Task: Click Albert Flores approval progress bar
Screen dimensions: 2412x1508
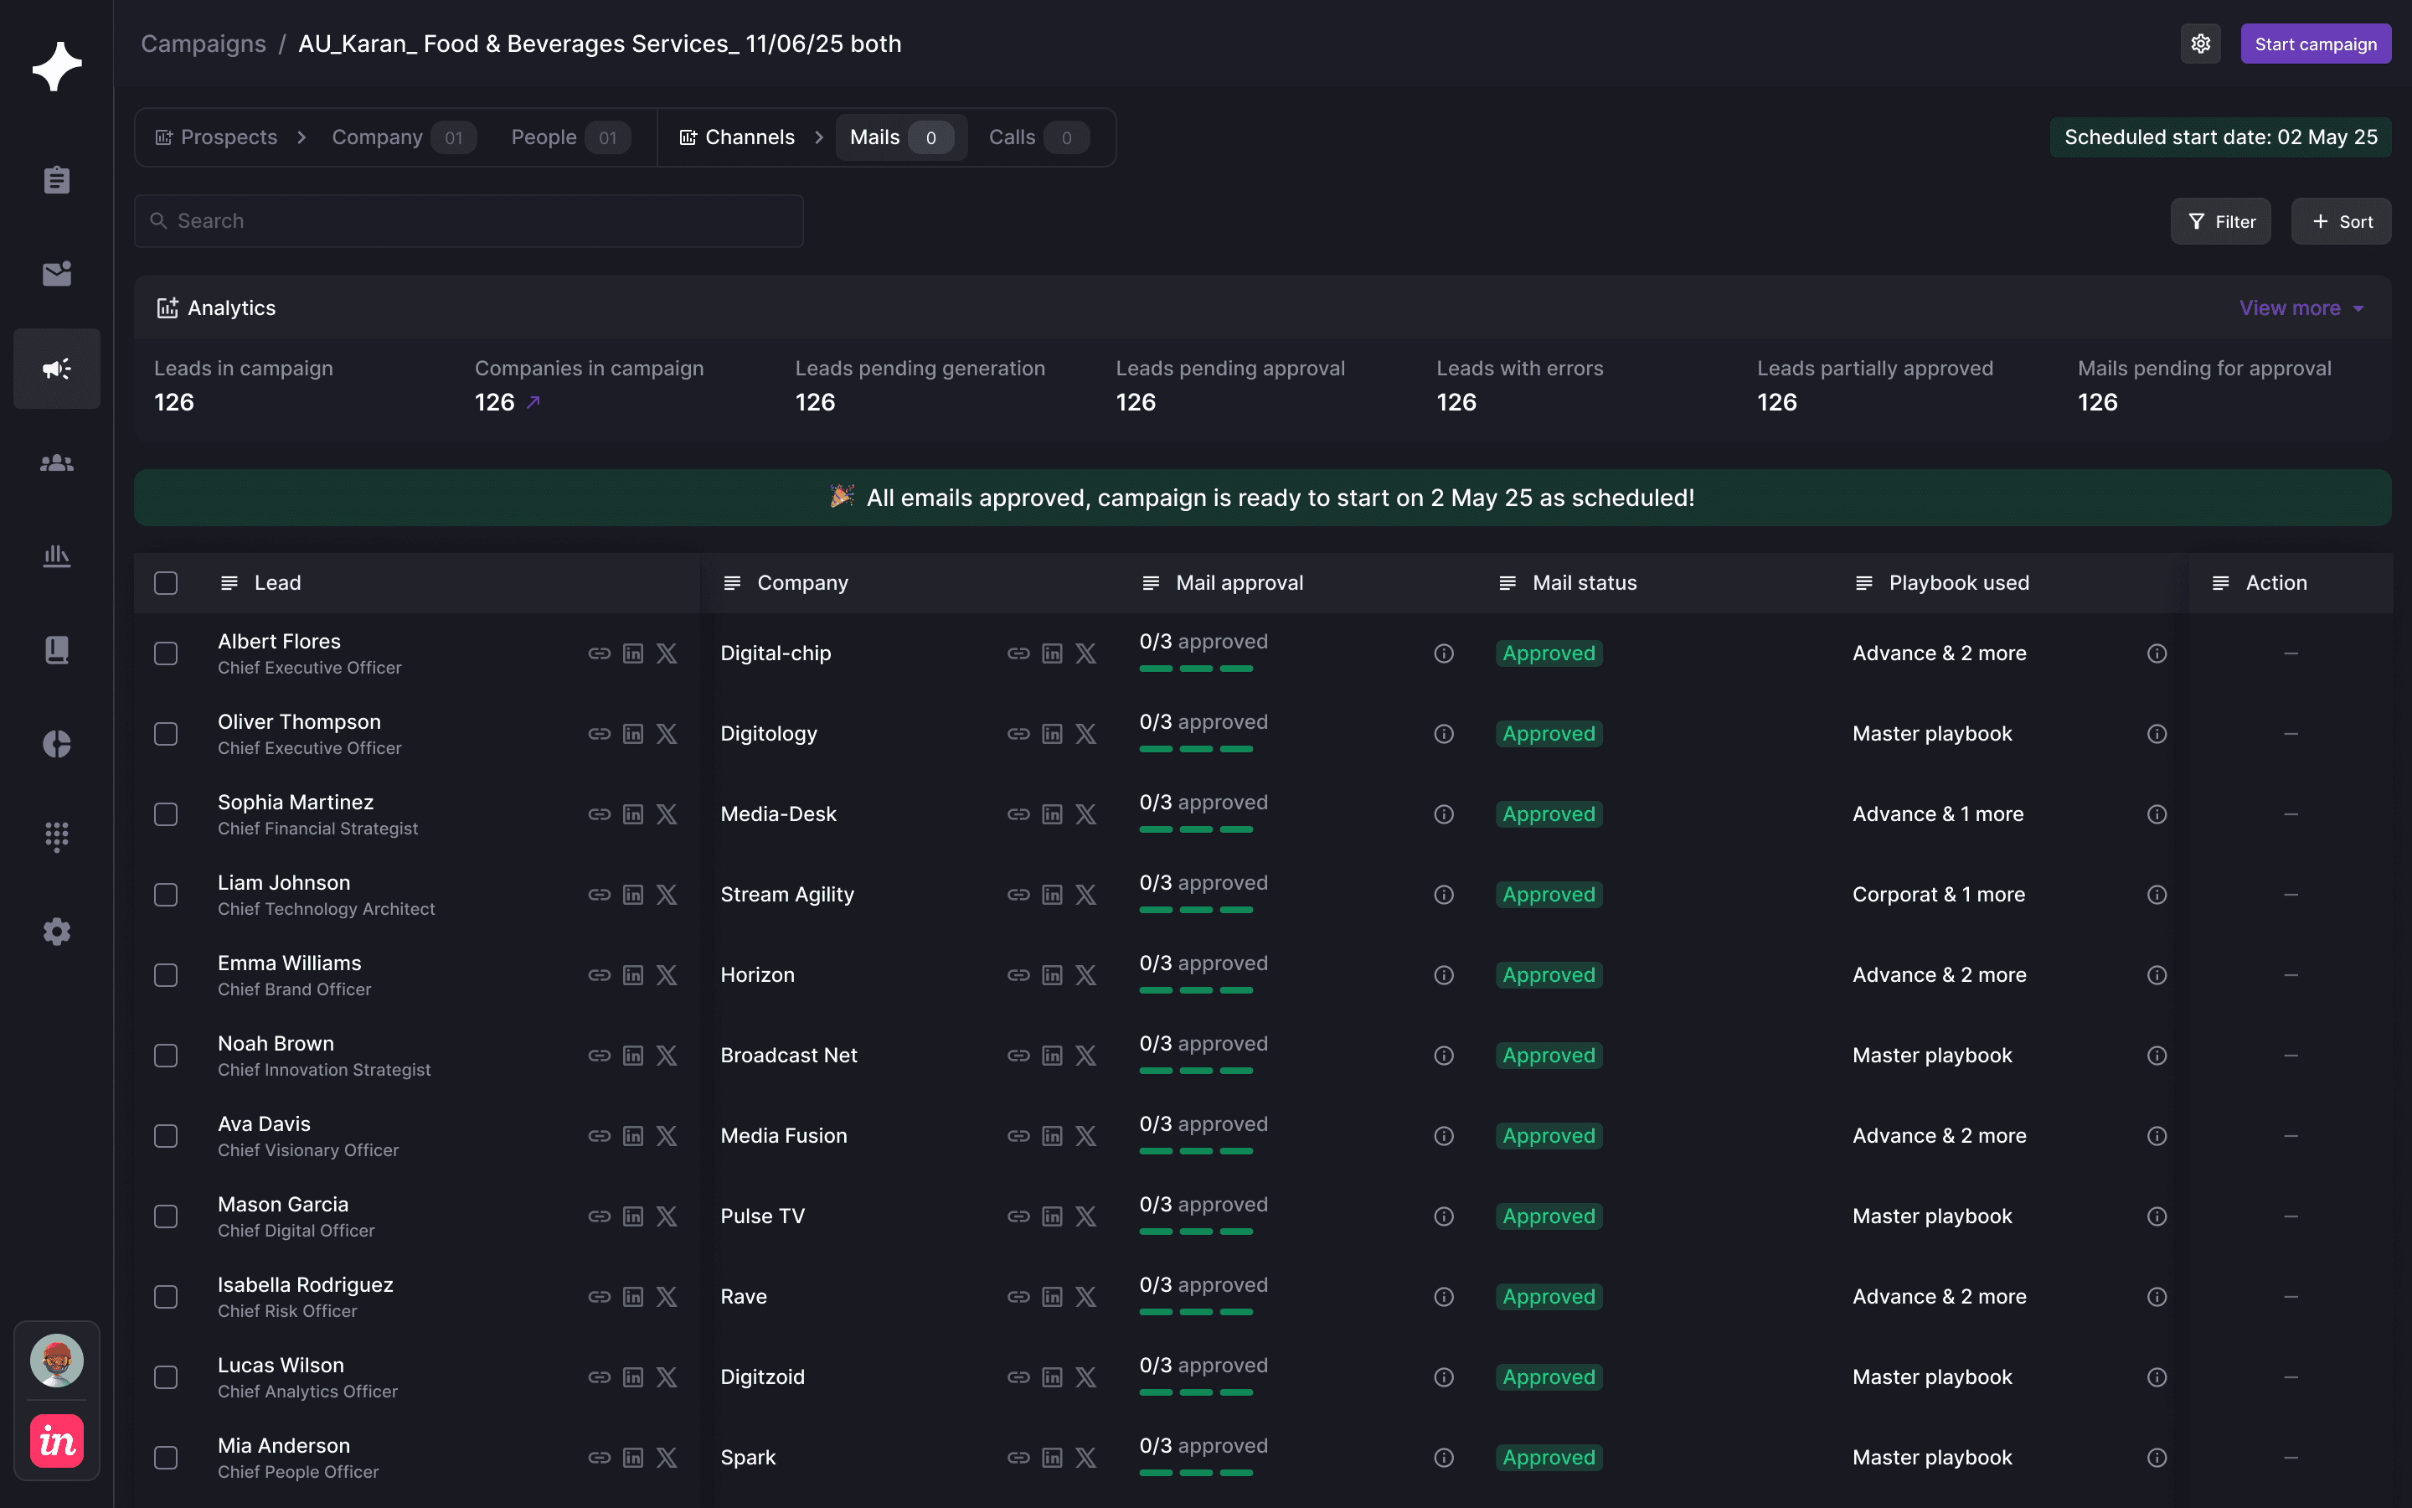Action: [x=1196, y=669]
